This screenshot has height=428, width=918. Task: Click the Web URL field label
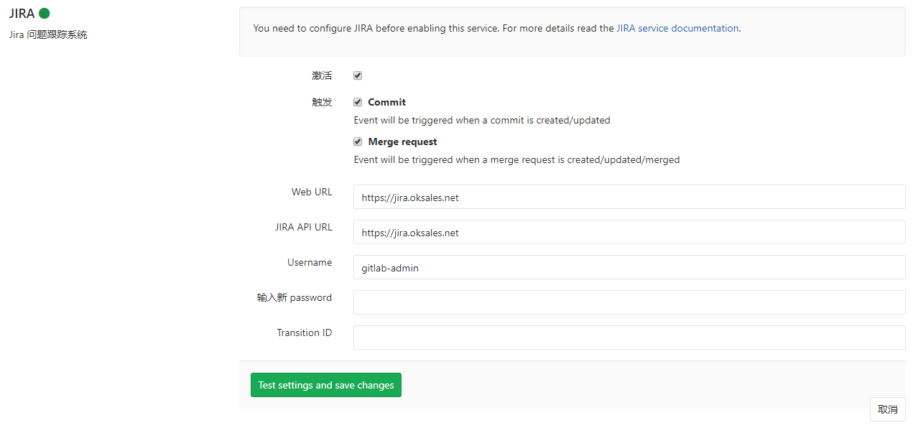pos(312,192)
